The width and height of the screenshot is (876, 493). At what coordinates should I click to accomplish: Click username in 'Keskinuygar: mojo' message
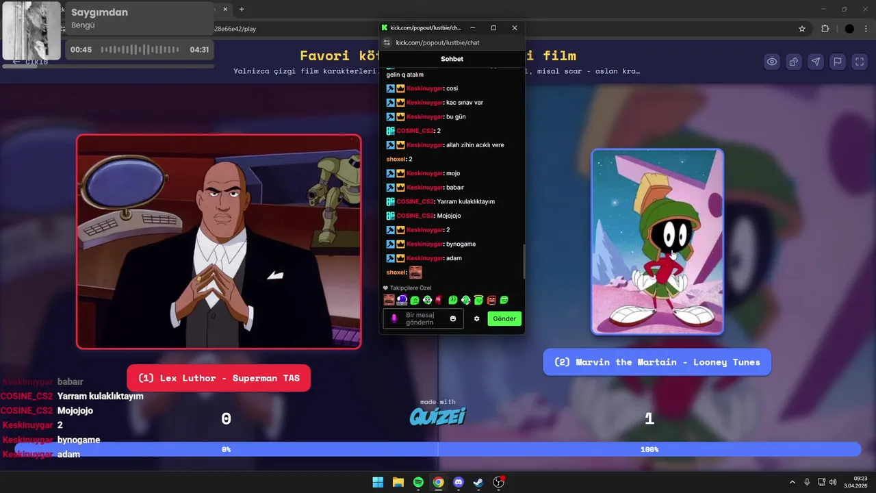tap(424, 173)
